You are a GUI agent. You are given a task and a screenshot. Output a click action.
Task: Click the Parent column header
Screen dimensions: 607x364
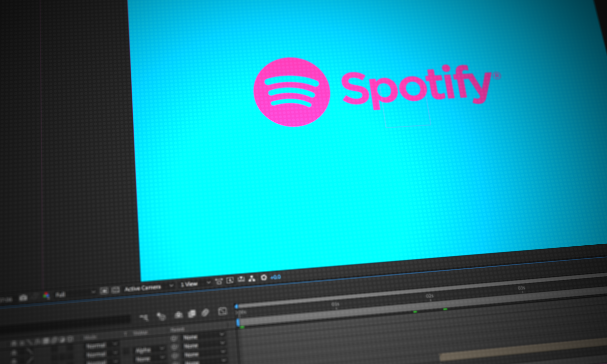177,330
